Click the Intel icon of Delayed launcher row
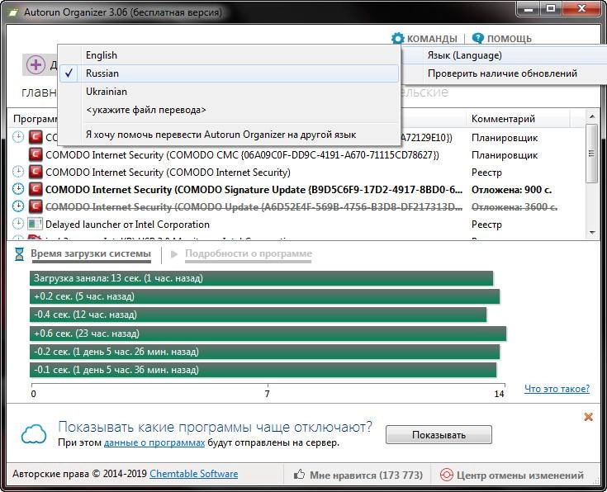 [x=35, y=224]
